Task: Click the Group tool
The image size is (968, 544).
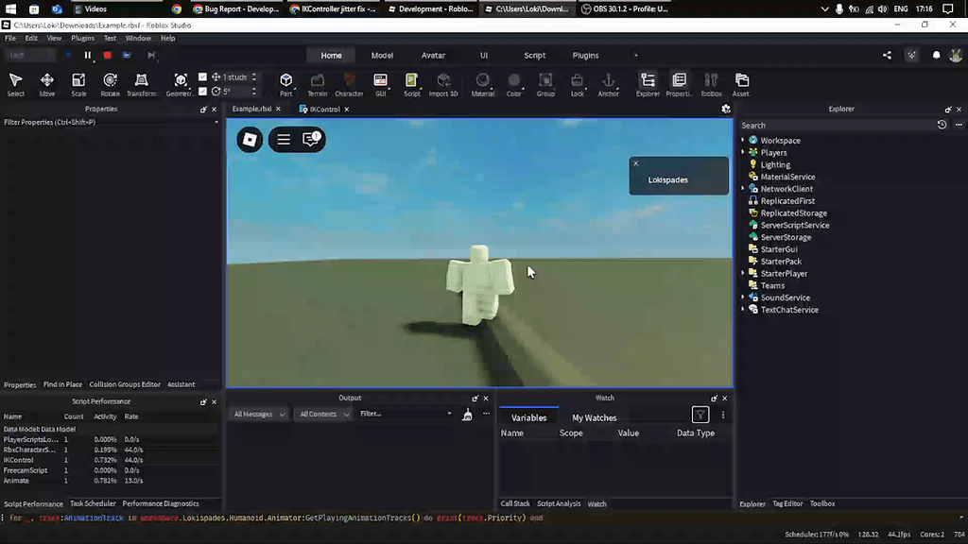Action: [x=545, y=84]
